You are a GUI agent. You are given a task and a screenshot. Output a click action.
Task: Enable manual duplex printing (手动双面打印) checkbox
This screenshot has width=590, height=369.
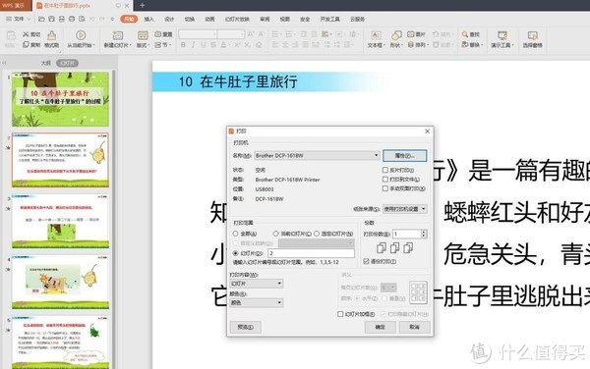[385, 188]
